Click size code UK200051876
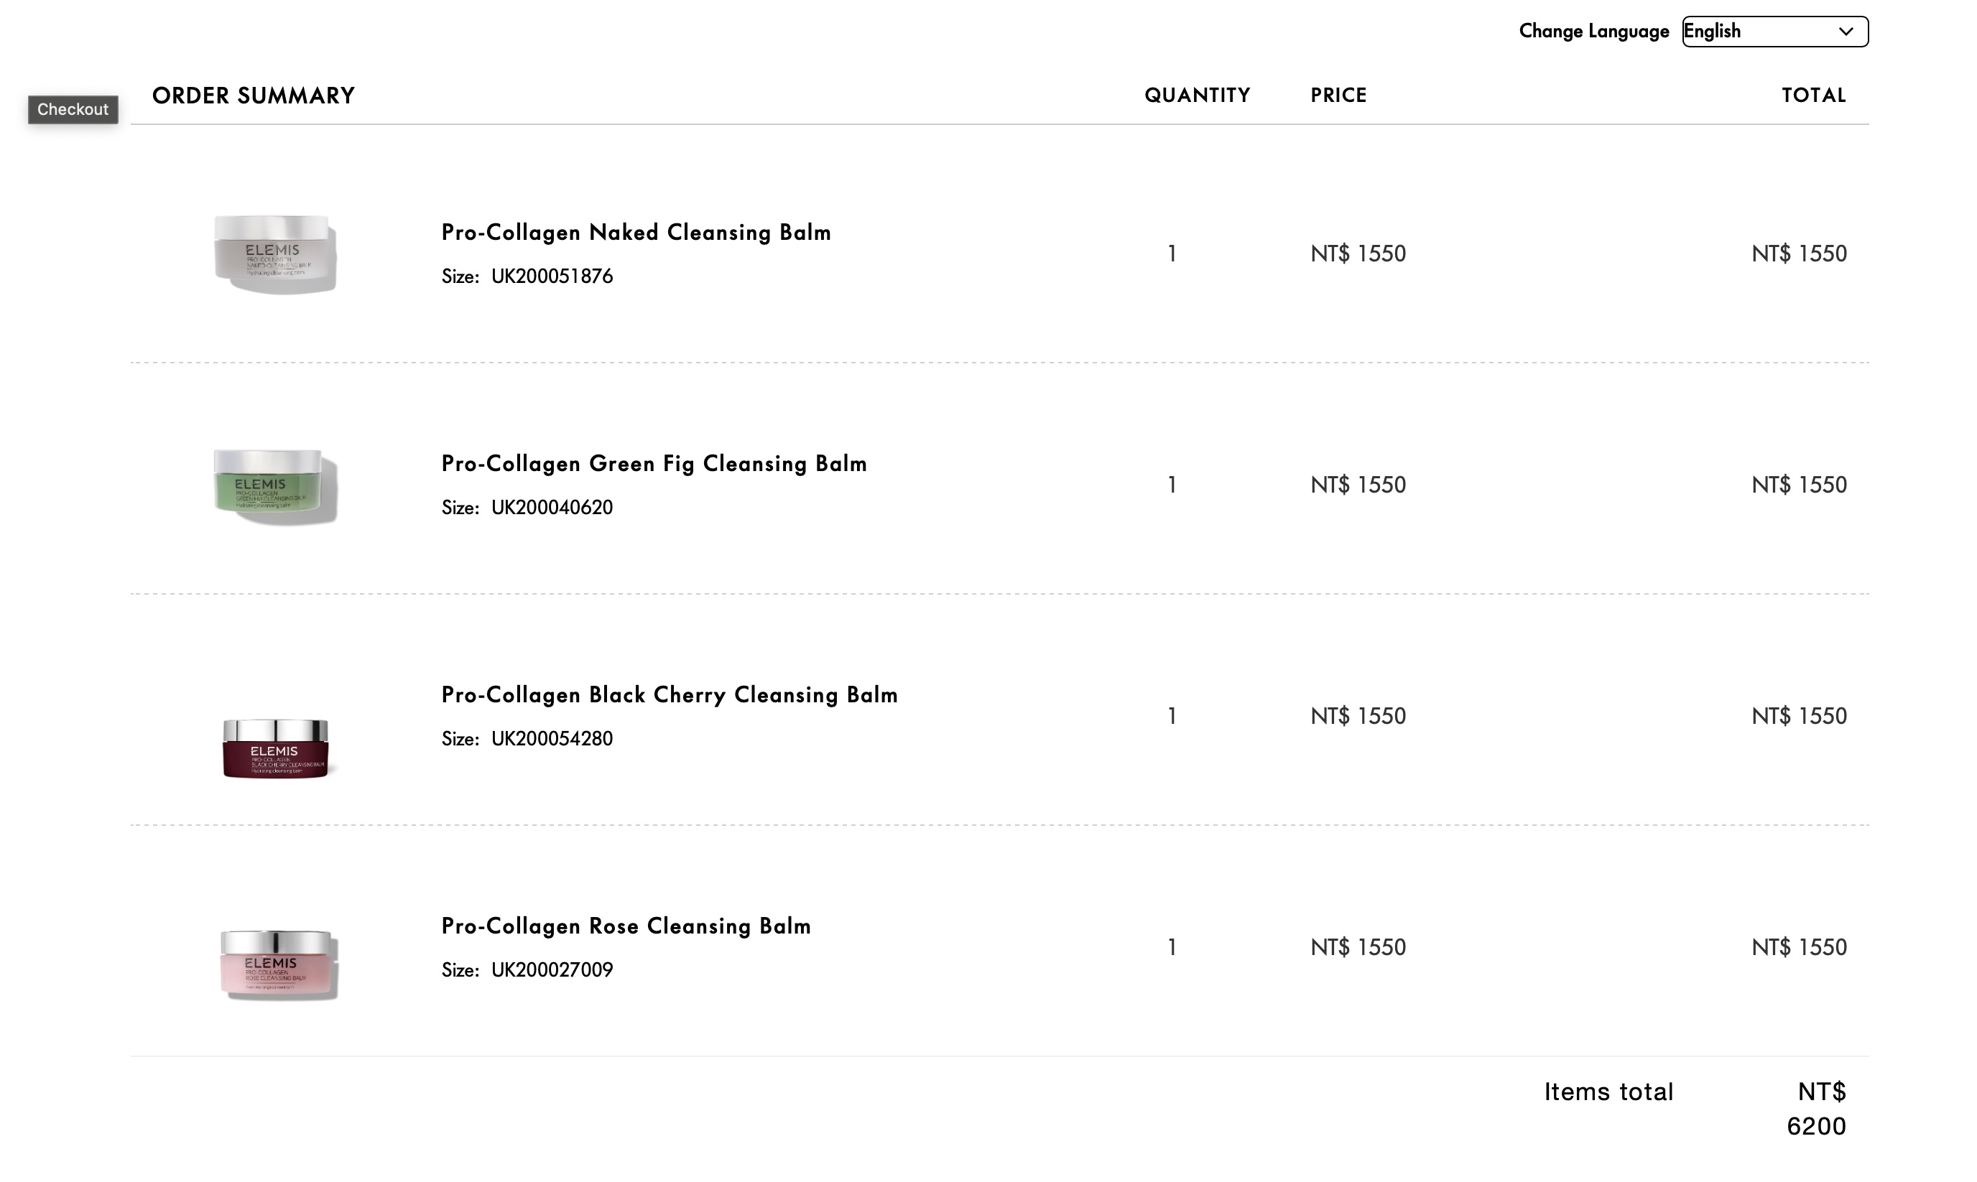 coord(552,276)
